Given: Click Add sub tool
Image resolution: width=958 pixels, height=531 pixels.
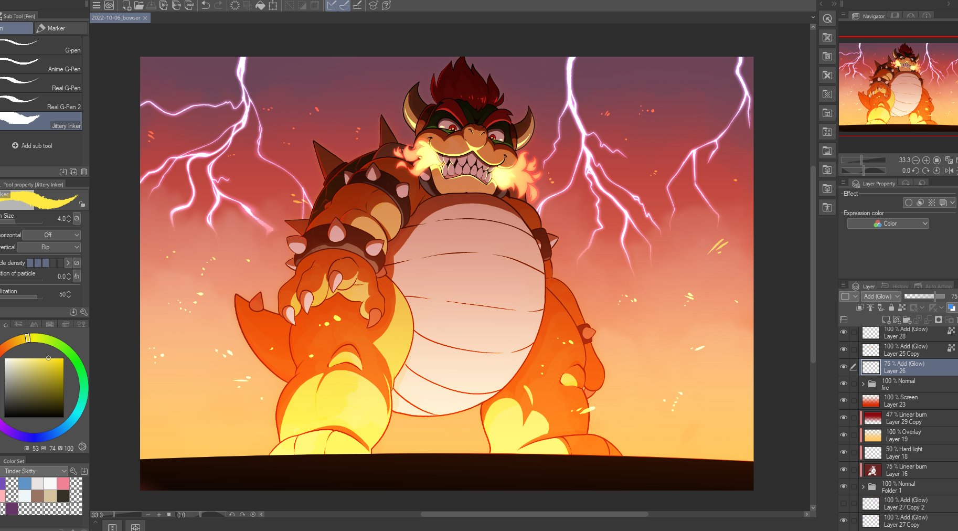Looking at the screenshot, I should (33, 146).
